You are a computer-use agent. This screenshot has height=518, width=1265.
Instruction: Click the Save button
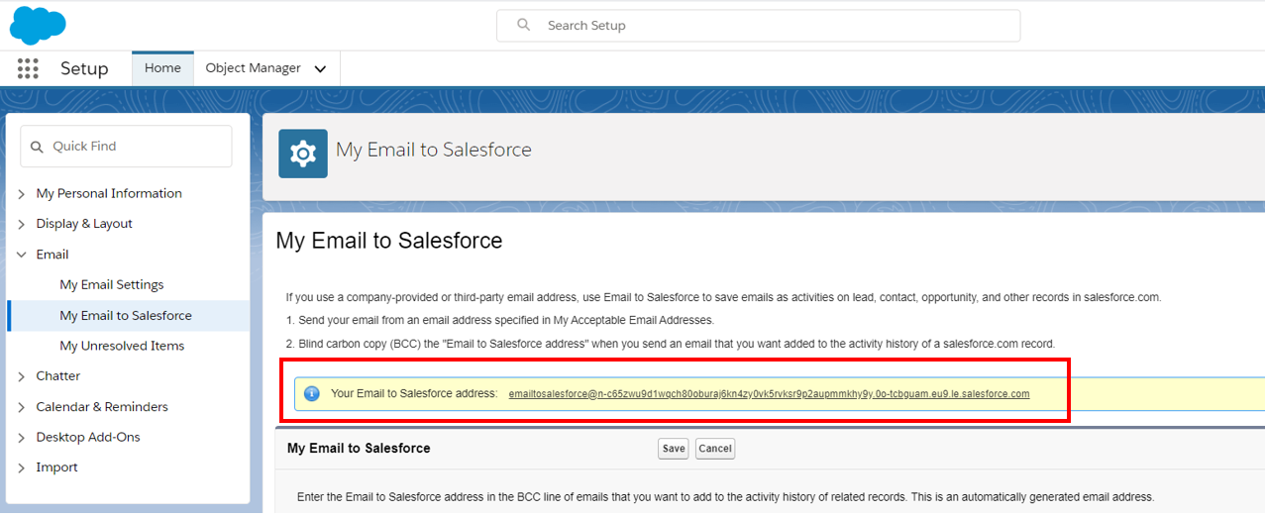click(674, 449)
